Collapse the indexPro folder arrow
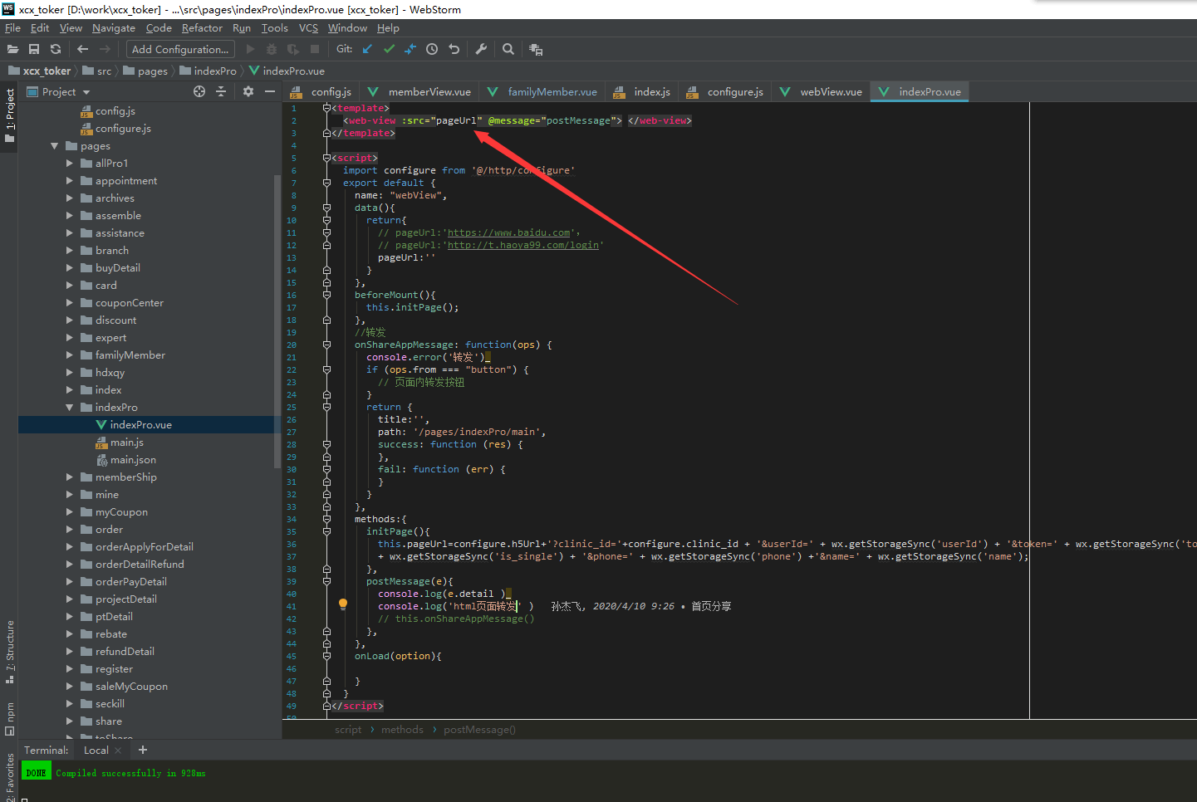The height and width of the screenshot is (802, 1197). click(70, 408)
